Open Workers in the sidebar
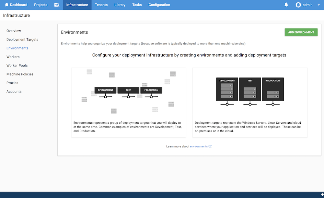This screenshot has height=198, width=324. [13, 57]
